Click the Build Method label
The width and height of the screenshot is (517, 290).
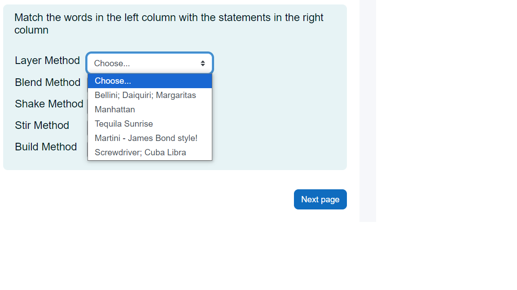click(46, 146)
